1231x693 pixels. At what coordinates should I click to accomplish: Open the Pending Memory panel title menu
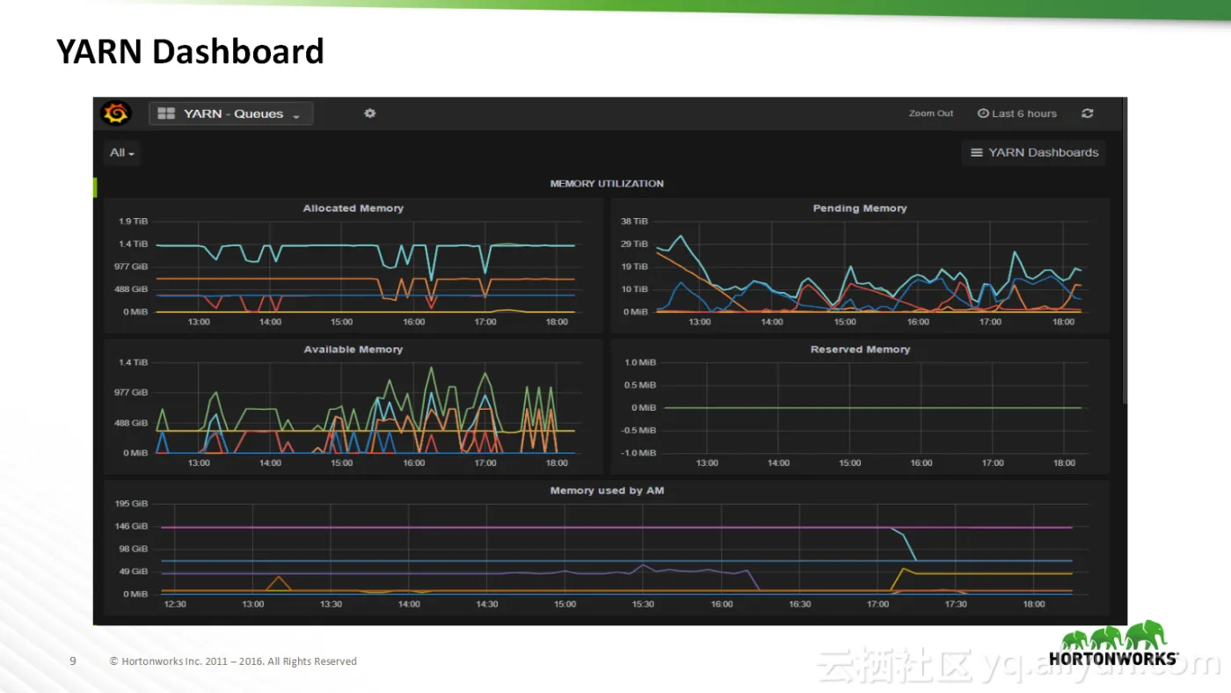860,208
